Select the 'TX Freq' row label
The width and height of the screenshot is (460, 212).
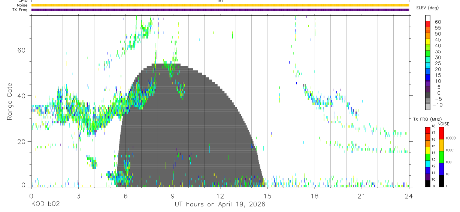tap(20, 10)
